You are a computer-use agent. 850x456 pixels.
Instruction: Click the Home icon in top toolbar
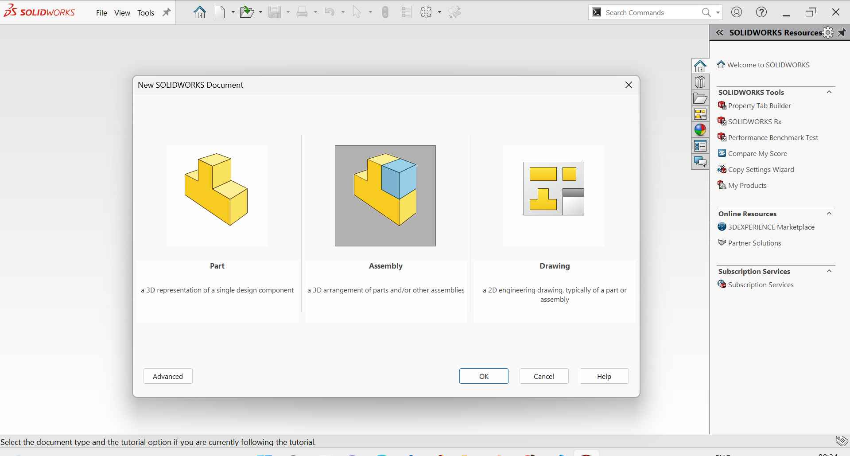[x=200, y=12]
